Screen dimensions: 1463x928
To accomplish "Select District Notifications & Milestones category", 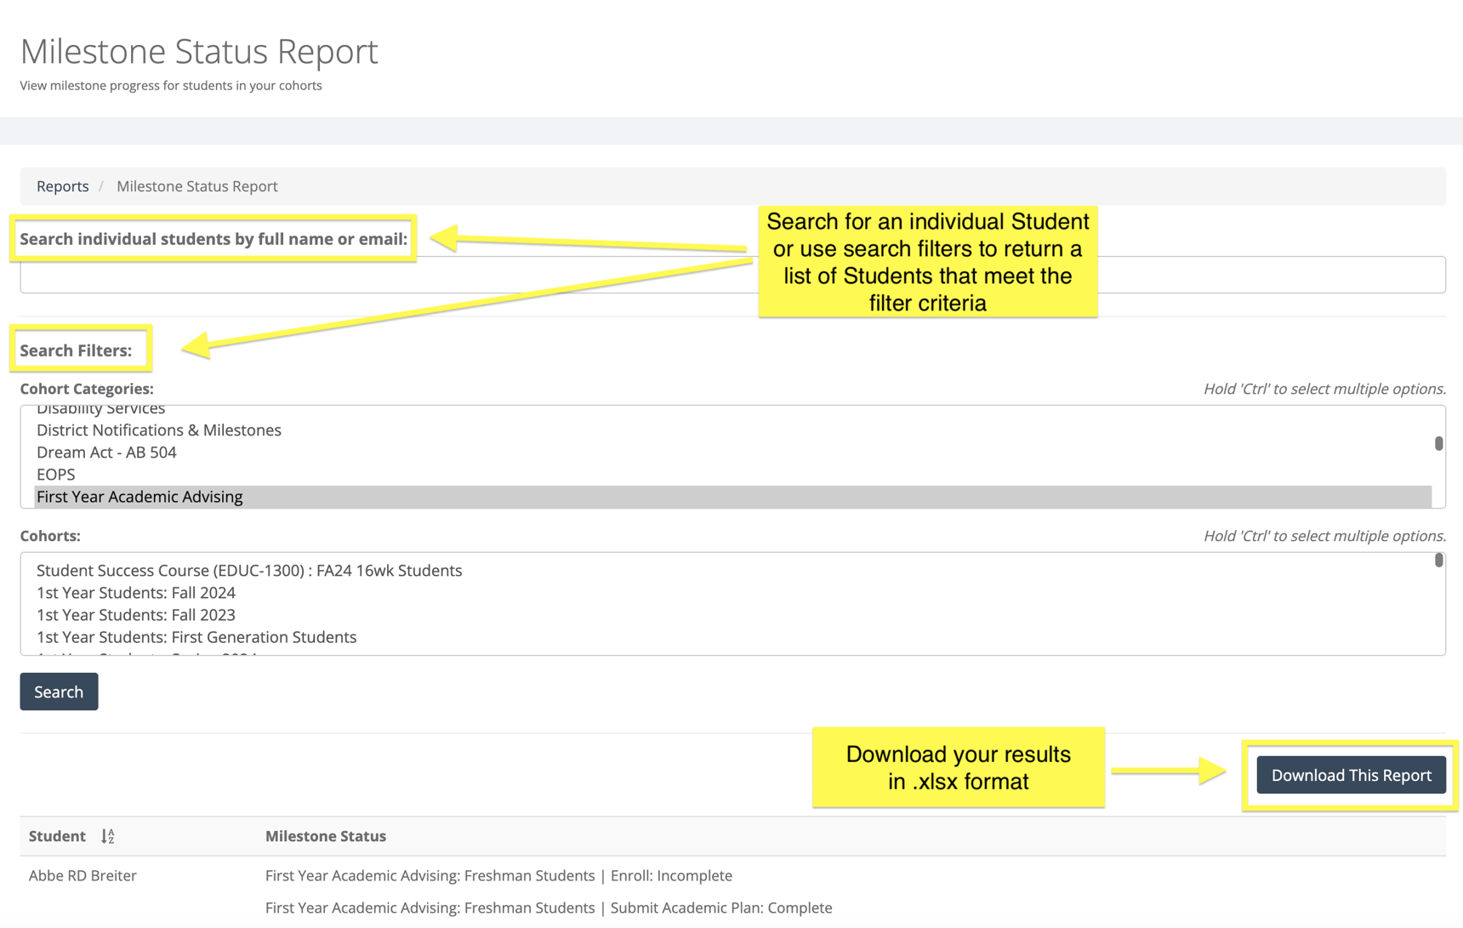I will [158, 430].
